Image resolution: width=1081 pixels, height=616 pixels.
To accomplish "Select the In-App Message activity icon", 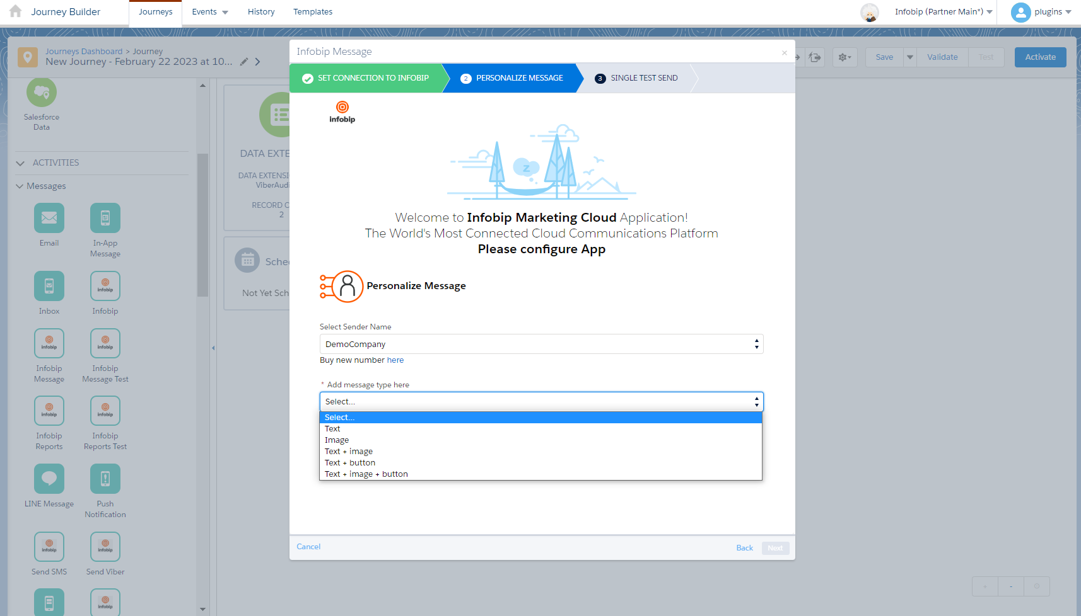I will pyautogui.click(x=105, y=218).
